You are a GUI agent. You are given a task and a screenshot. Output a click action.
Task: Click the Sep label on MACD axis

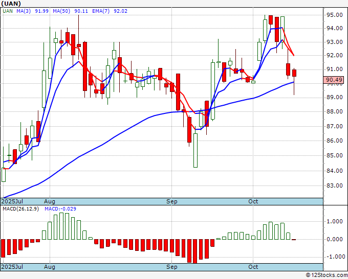pos(172,267)
